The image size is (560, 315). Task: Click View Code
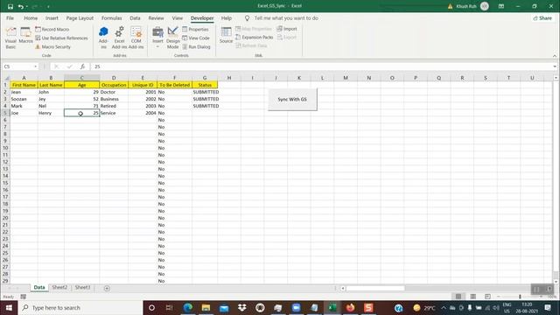point(196,38)
